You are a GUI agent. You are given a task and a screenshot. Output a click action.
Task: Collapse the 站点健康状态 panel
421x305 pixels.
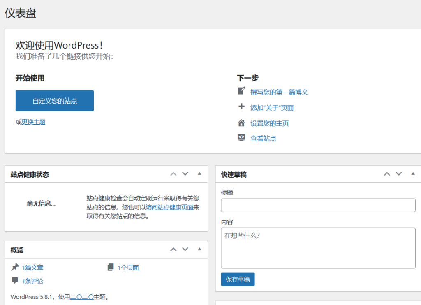(199, 174)
